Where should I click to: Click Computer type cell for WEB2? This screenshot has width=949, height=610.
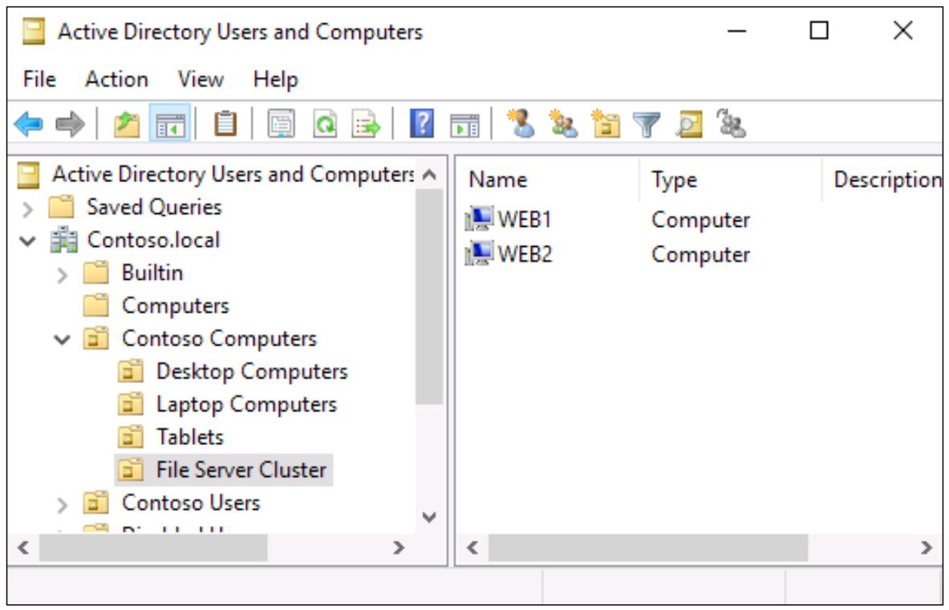[x=701, y=255]
